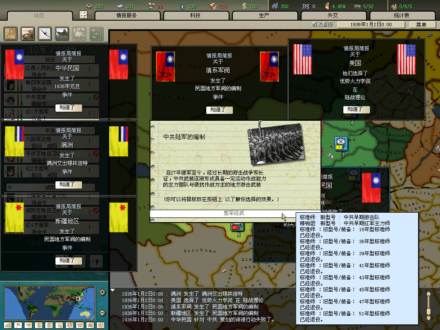Image resolution: width=440 pixels, height=330 pixels.
Task: Select the briefcase diplomatic mapmode icon
Action: coord(90,325)
